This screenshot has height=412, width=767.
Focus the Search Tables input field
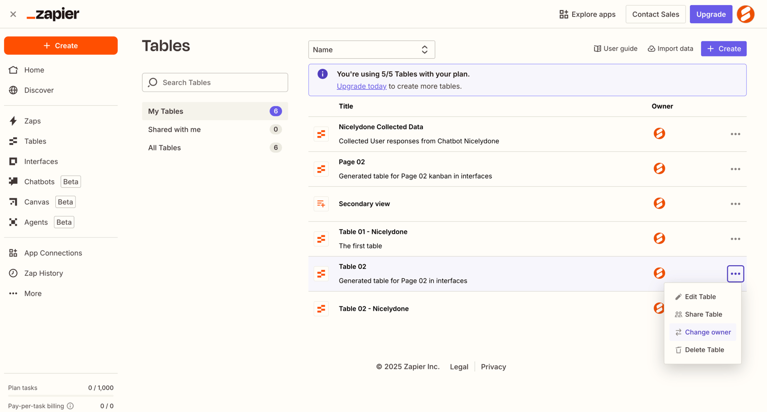[215, 83]
